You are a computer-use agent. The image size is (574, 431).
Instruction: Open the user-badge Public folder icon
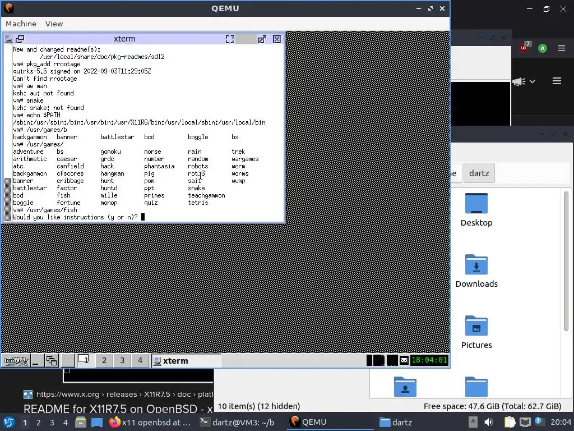pyautogui.click(x=405, y=387)
